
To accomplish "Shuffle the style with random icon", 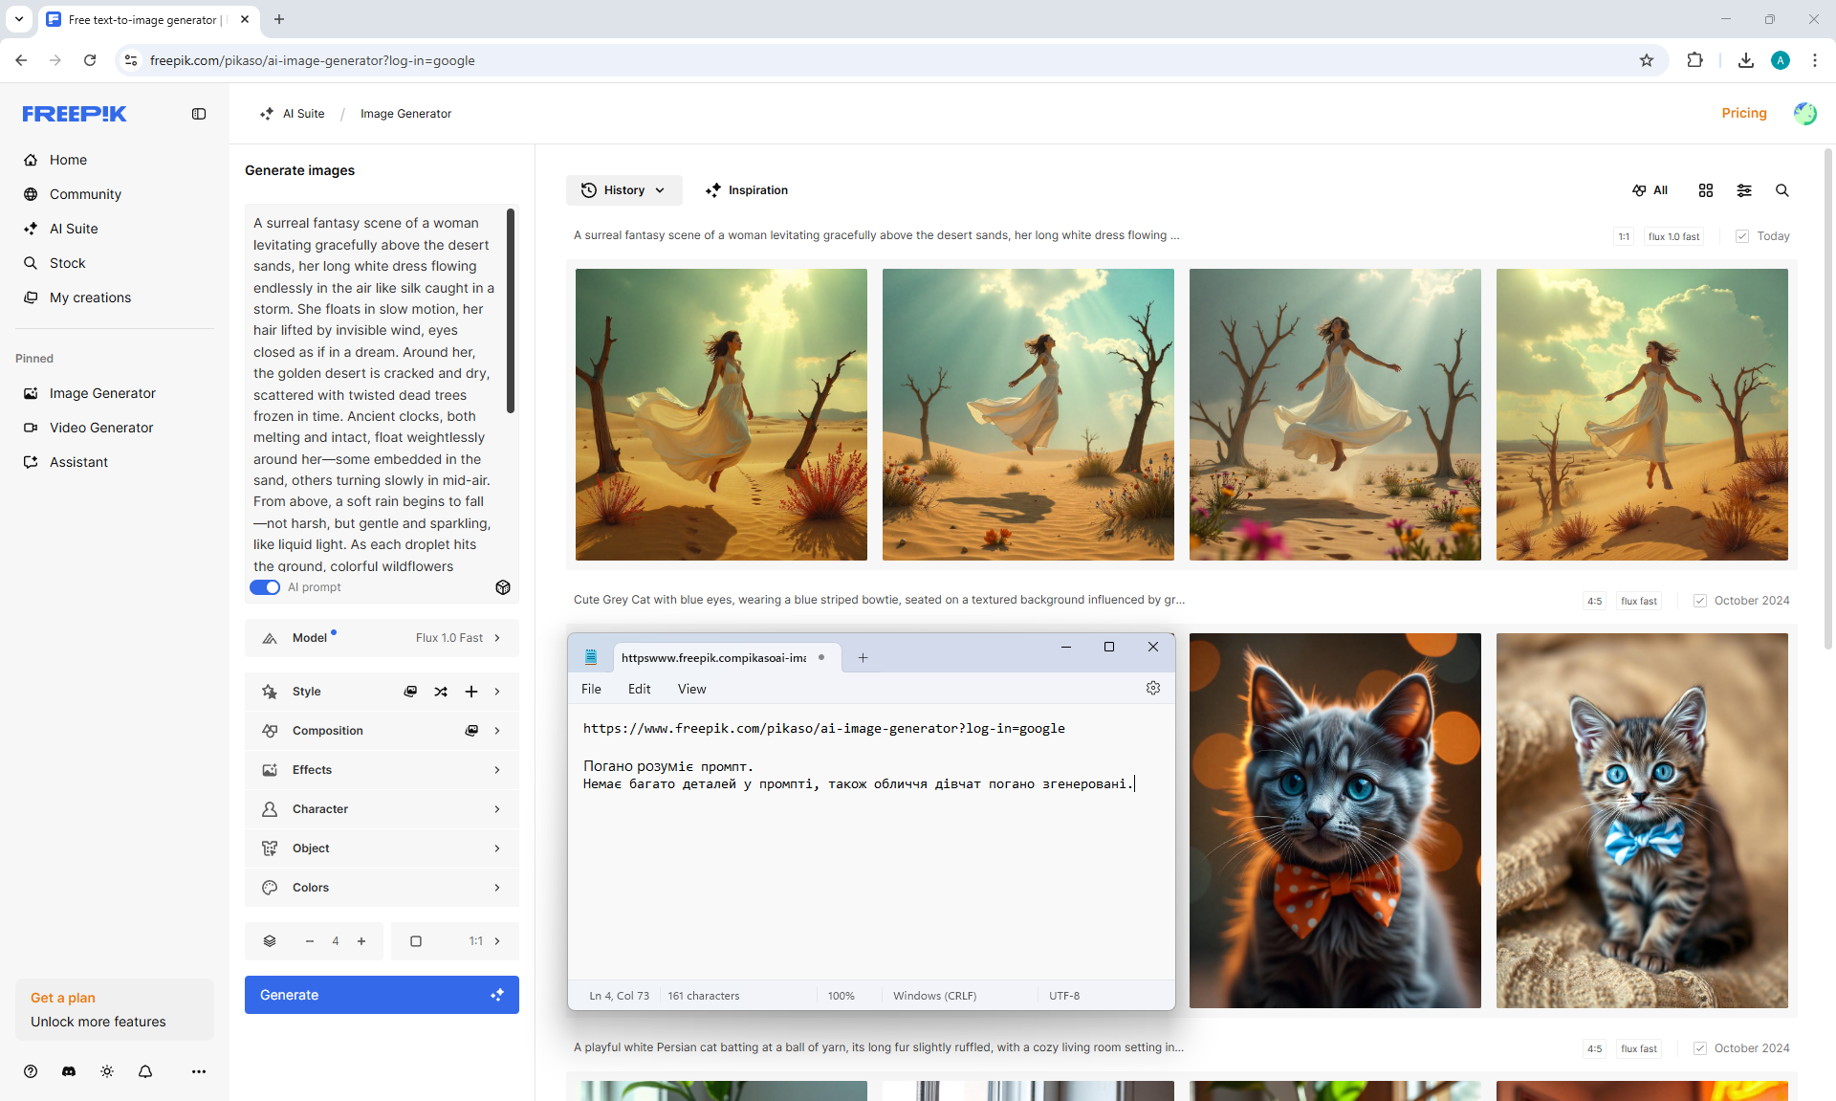I will point(441,692).
